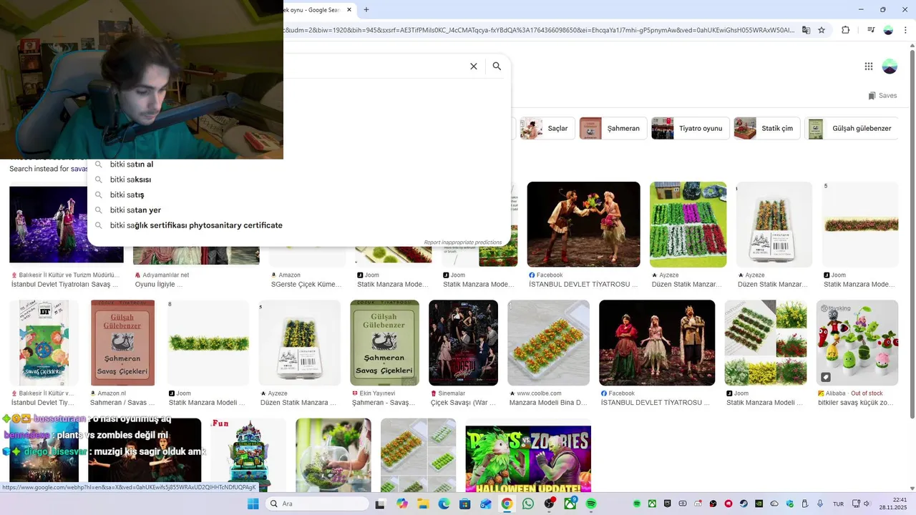Image resolution: width=916 pixels, height=515 pixels.
Task: Open Task View from the taskbar
Action: click(x=380, y=504)
